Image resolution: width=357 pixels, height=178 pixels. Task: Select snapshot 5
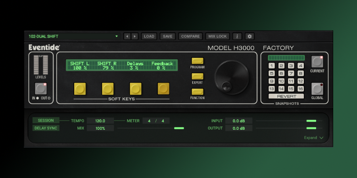272,73
